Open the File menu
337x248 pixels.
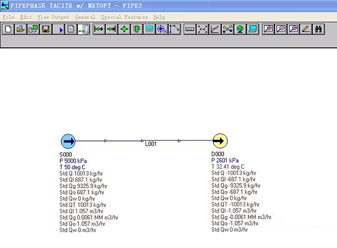[x=8, y=17]
